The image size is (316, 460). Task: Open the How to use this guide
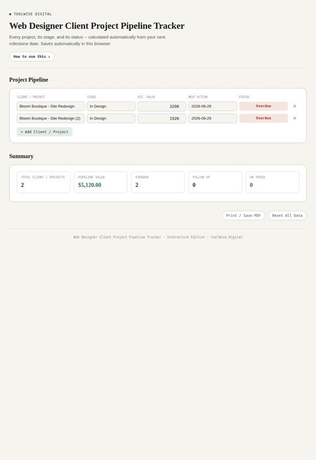(32, 57)
